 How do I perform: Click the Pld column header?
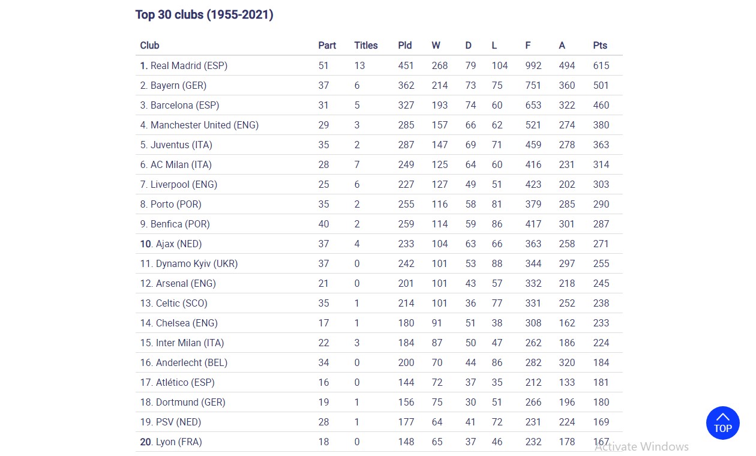[404, 46]
